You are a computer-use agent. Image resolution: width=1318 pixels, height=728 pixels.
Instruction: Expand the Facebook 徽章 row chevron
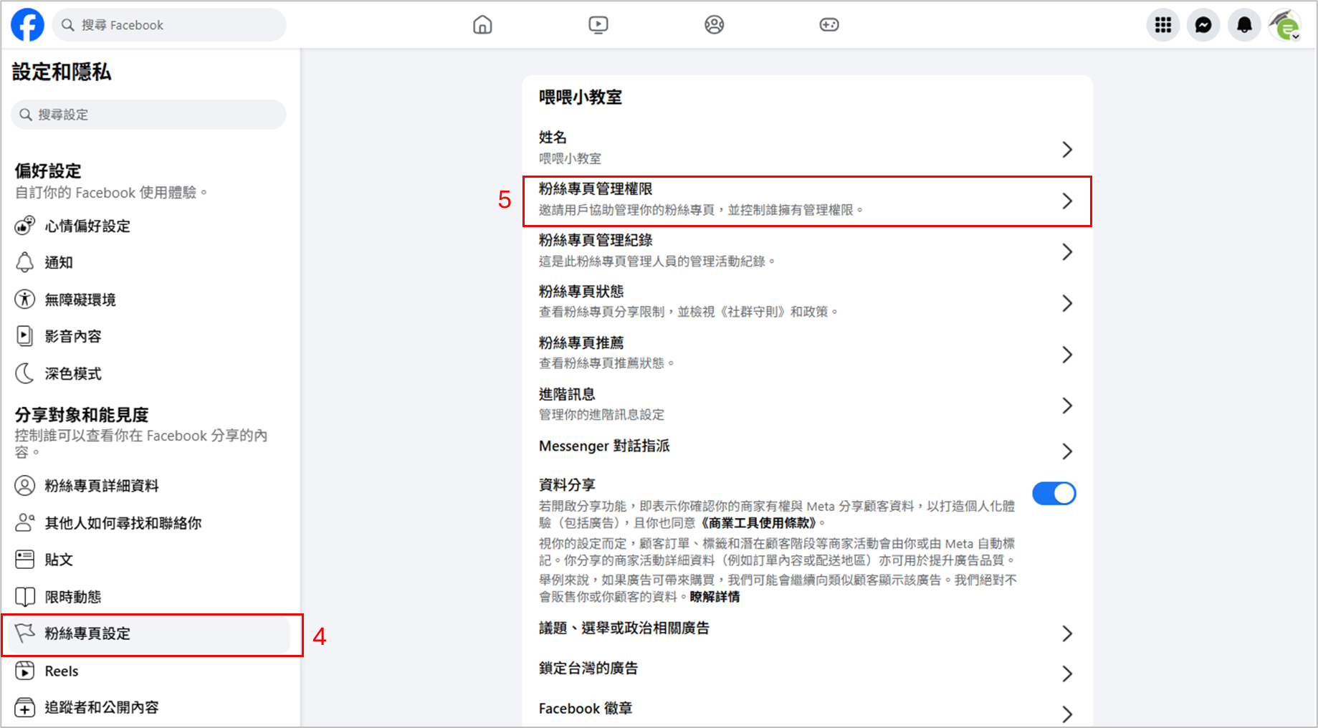click(1067, 714)
